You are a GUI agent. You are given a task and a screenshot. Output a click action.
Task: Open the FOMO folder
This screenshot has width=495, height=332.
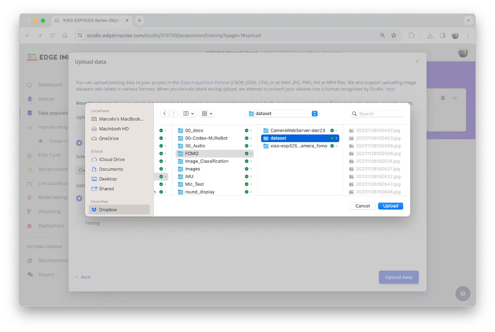point(192,154)
